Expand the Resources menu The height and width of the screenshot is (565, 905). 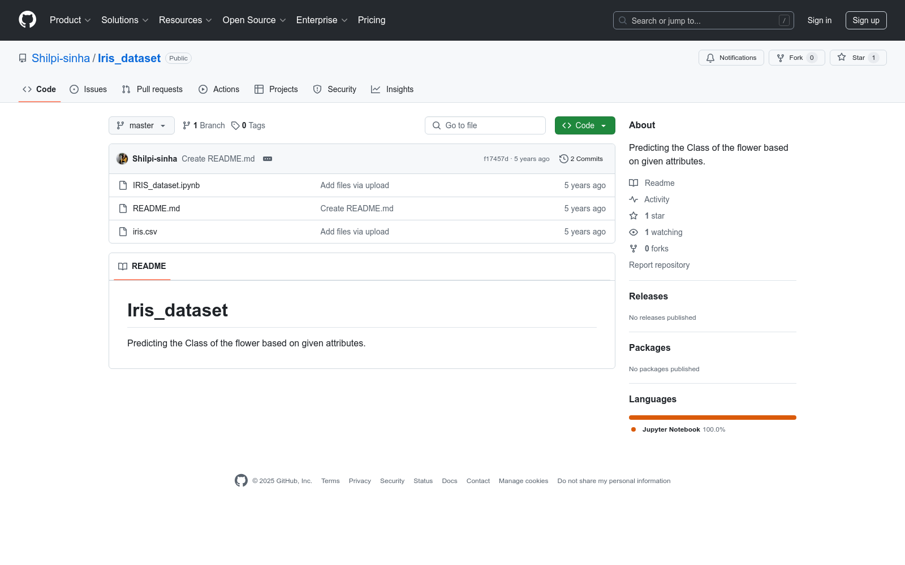[x=186, y=20]
